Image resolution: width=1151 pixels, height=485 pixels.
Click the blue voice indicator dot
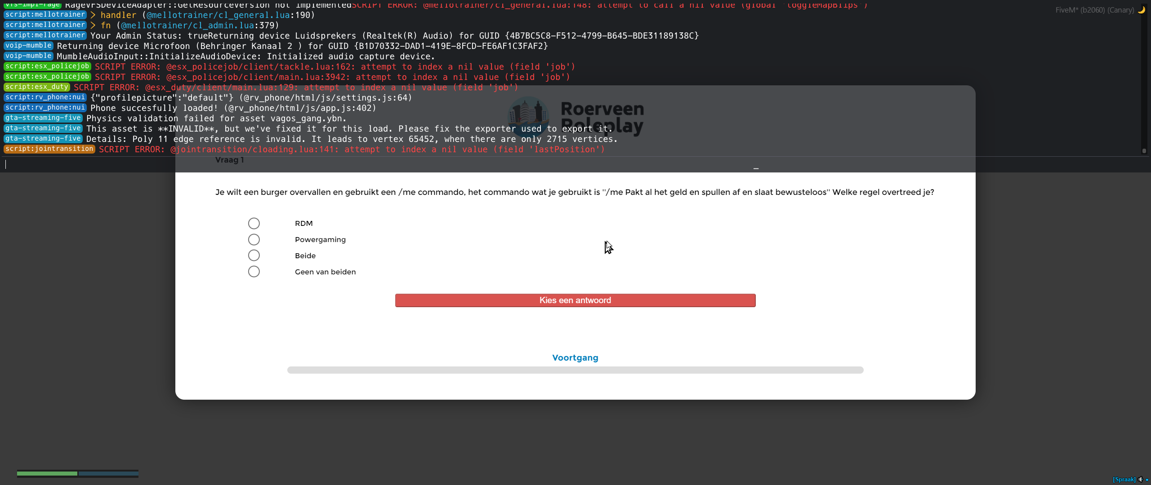coord(1147,480)
